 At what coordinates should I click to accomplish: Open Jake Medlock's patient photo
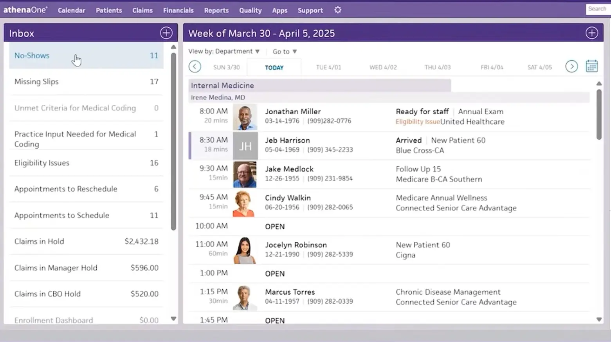click(245, 175)
